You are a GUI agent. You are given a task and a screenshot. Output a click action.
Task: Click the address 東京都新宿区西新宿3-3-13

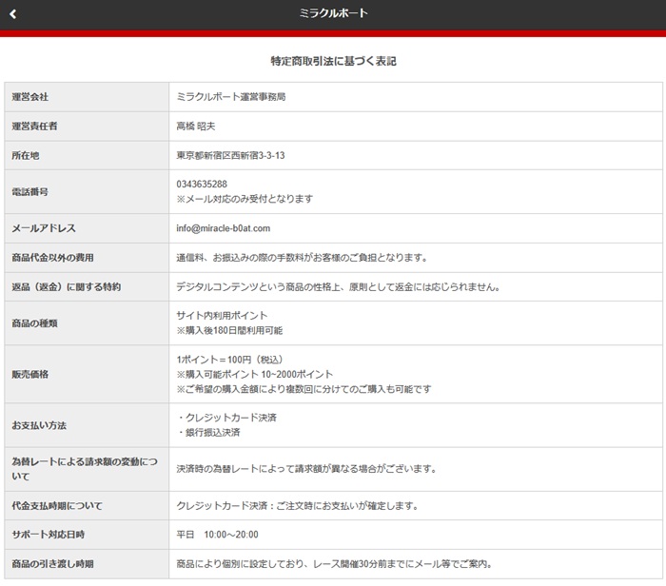[231, 155]
